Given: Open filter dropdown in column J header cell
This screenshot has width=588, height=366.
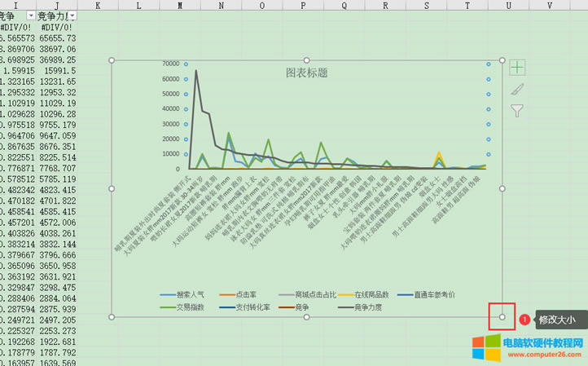Looking at the screenshot, I should (x=72, y=16).
